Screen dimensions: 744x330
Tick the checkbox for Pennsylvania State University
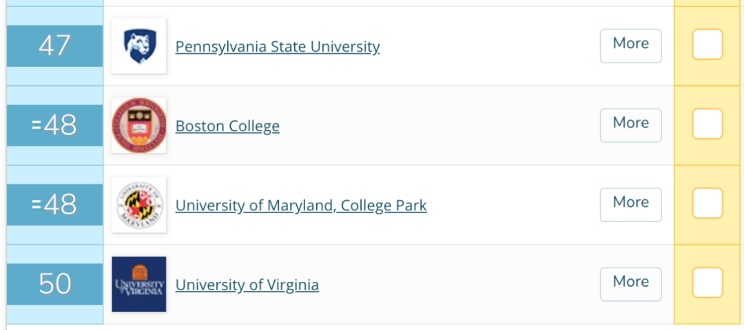(707, 45)
